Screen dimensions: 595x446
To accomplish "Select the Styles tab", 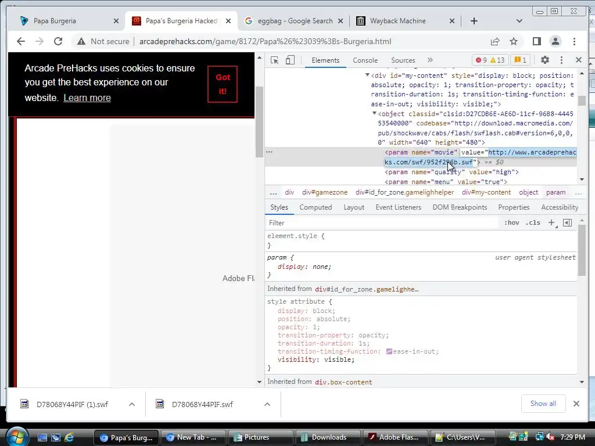I will [x=279, y=207].
